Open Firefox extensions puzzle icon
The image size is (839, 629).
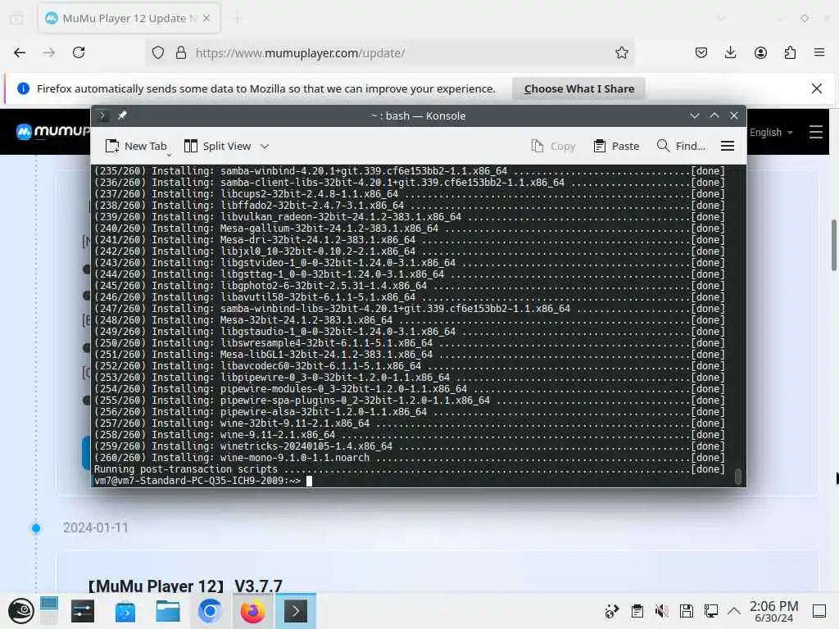pyautogui.click(x=790, y=52)
